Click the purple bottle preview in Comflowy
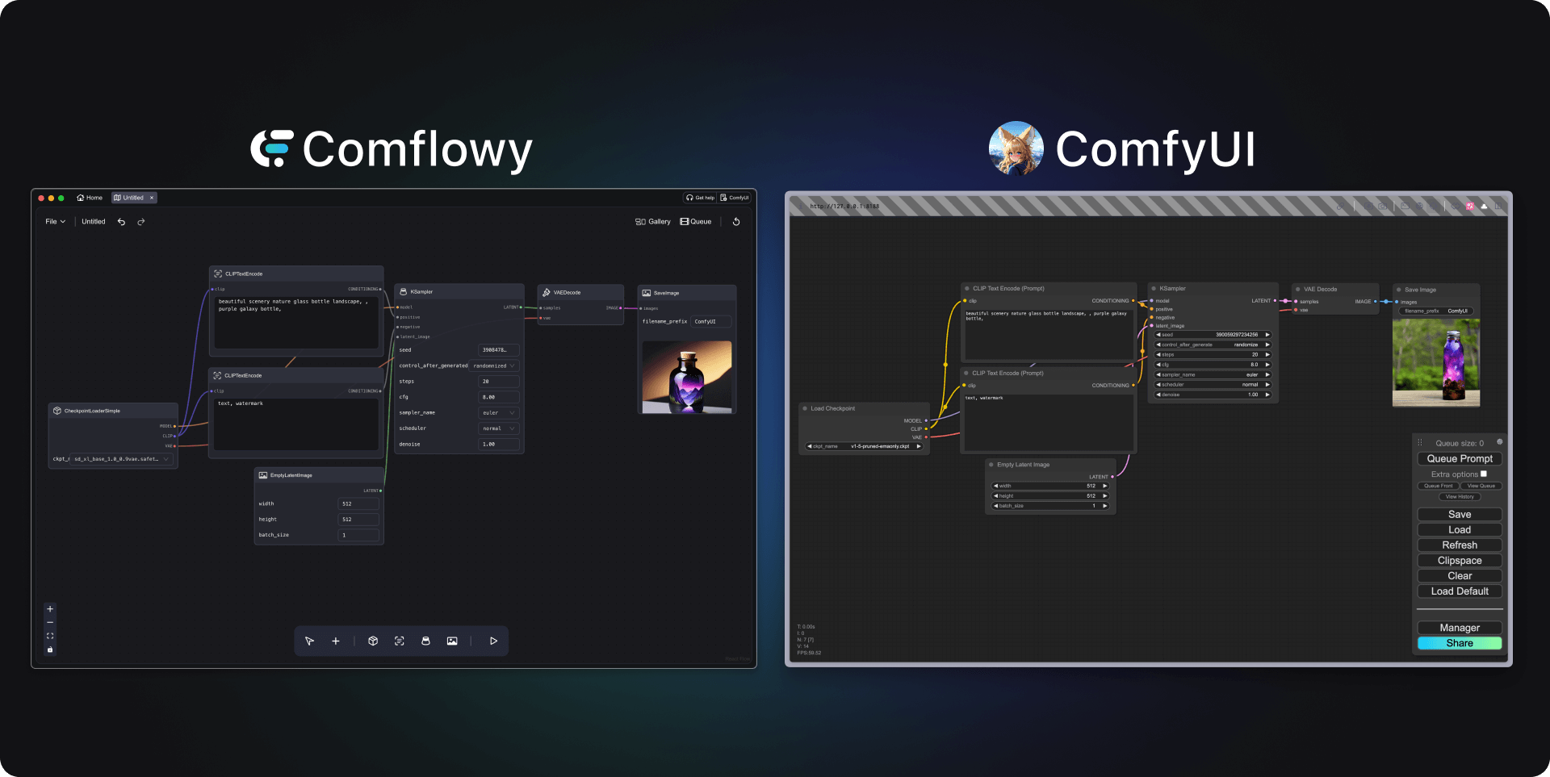The image size is (1550, 777). point(687,377)
